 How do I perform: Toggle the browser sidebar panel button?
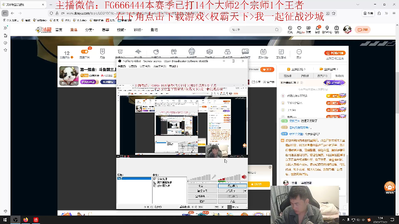tap(5, 13)
